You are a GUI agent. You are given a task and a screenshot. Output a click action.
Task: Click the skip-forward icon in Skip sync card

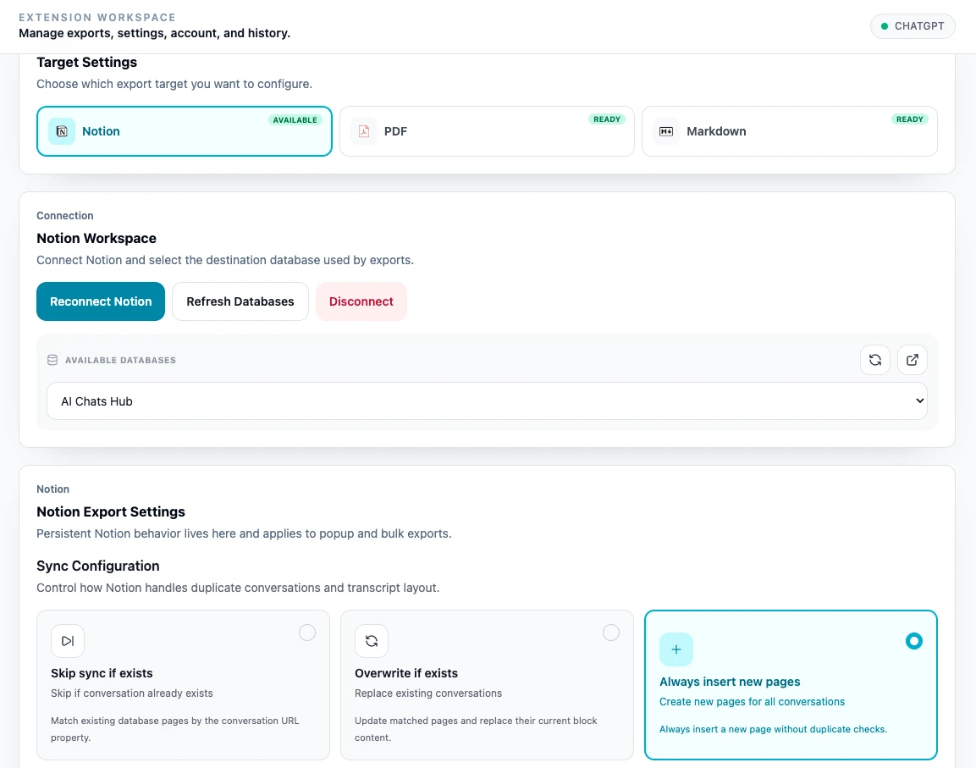[x=68, y=641]
